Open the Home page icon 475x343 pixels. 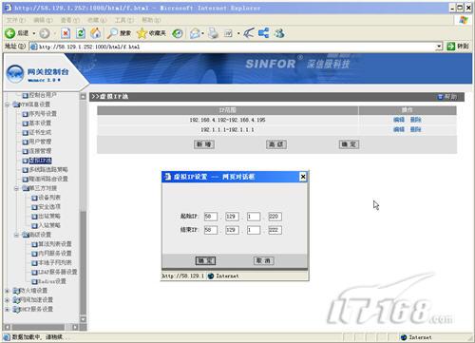[96, 33]
